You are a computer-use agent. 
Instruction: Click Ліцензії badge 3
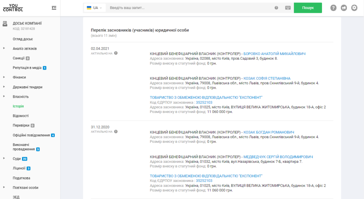click(x=28, y=168)
